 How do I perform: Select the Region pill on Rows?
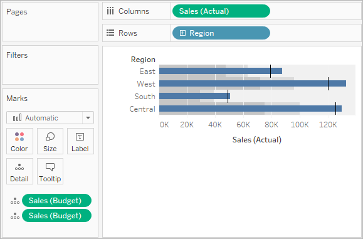pyautogui.click(x=221, y=33)
